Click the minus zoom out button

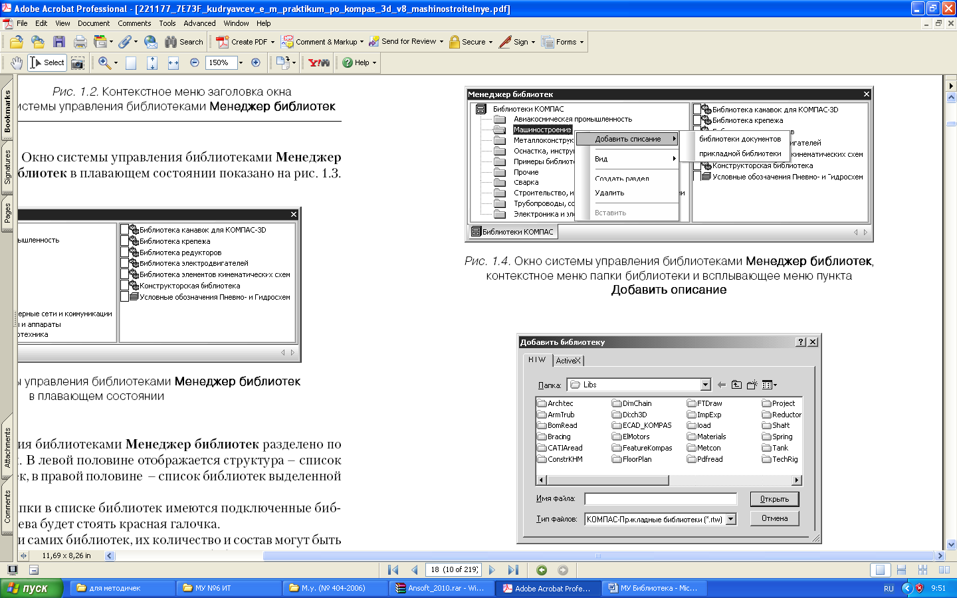(195, 62)
